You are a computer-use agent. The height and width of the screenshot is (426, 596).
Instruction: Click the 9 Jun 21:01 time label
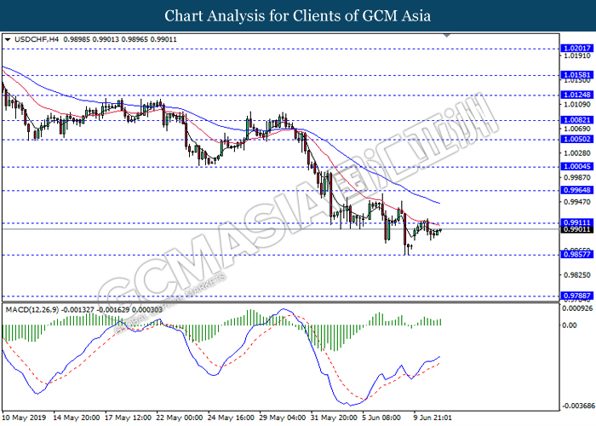tap(433, 417)
